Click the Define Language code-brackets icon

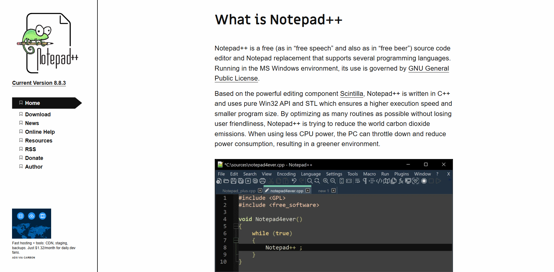point(379,181)
